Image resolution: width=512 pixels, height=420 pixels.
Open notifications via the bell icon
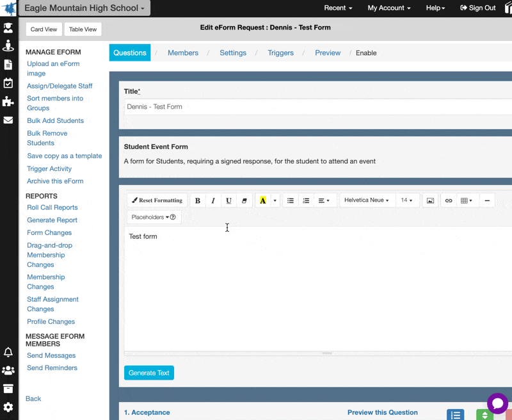(8, 352)
